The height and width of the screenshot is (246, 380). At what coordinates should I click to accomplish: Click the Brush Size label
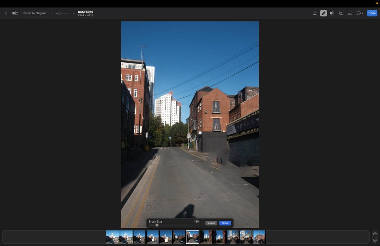coord(155,221)
